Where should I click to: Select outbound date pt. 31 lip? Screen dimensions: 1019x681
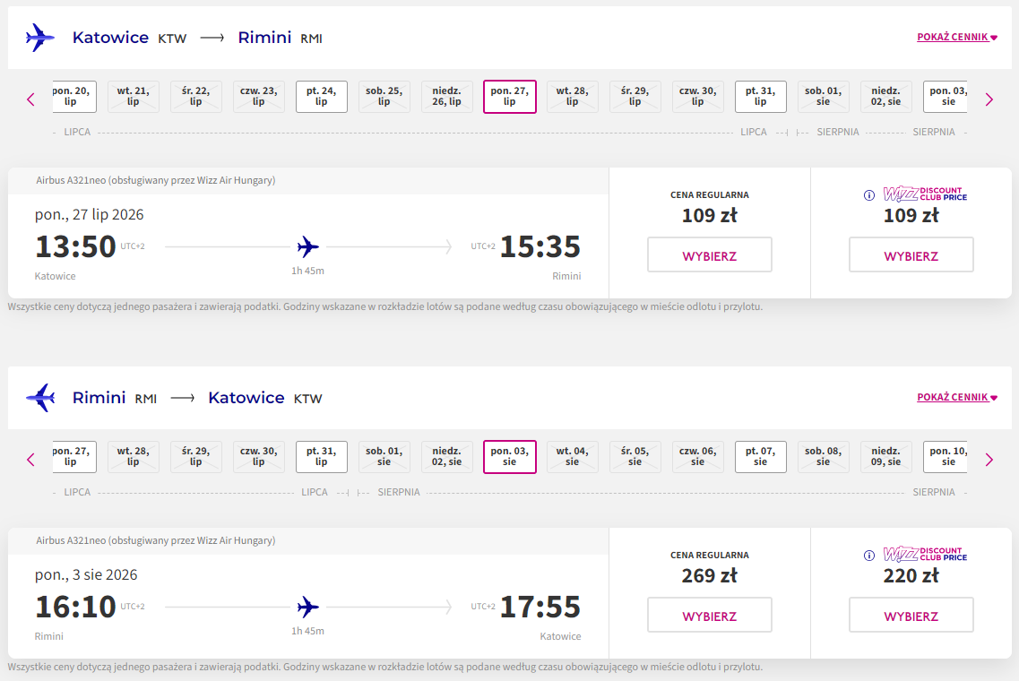tap(761, 97)
